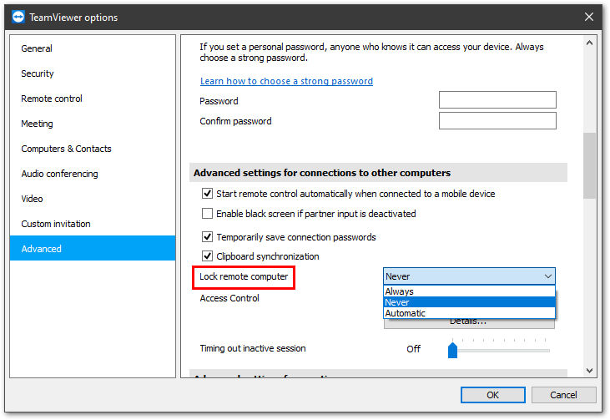
Task: Click the scroll up arrow of settings pane
Action: [x=589, y=43]
